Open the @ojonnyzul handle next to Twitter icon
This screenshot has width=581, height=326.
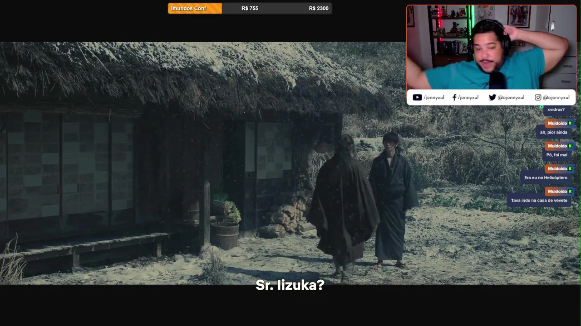tap(511, 97)
